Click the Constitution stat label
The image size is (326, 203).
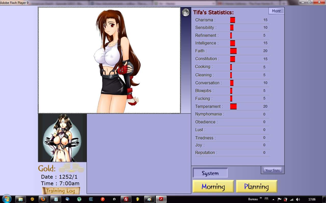pyautogui.click(x=207, y=59)
